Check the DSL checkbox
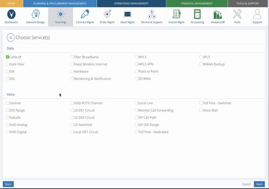Viewport: 269px width, 189px height. (x=7, y=79)
